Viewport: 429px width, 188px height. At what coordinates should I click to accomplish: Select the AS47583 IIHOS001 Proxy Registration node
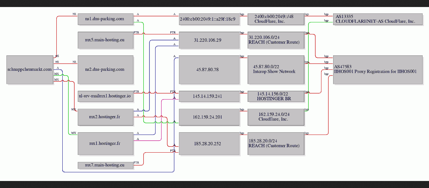coord(378,69)
